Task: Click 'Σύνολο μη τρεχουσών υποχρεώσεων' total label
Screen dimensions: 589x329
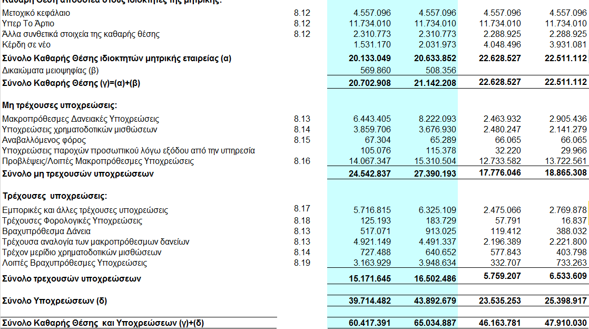Action: point(78,173)
